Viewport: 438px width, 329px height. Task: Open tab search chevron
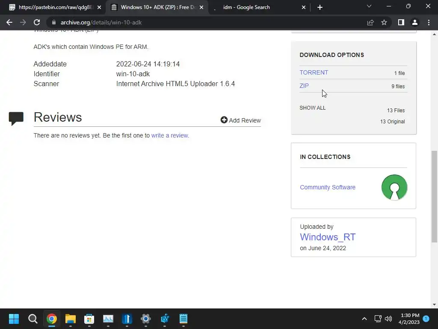click(369, 6)
